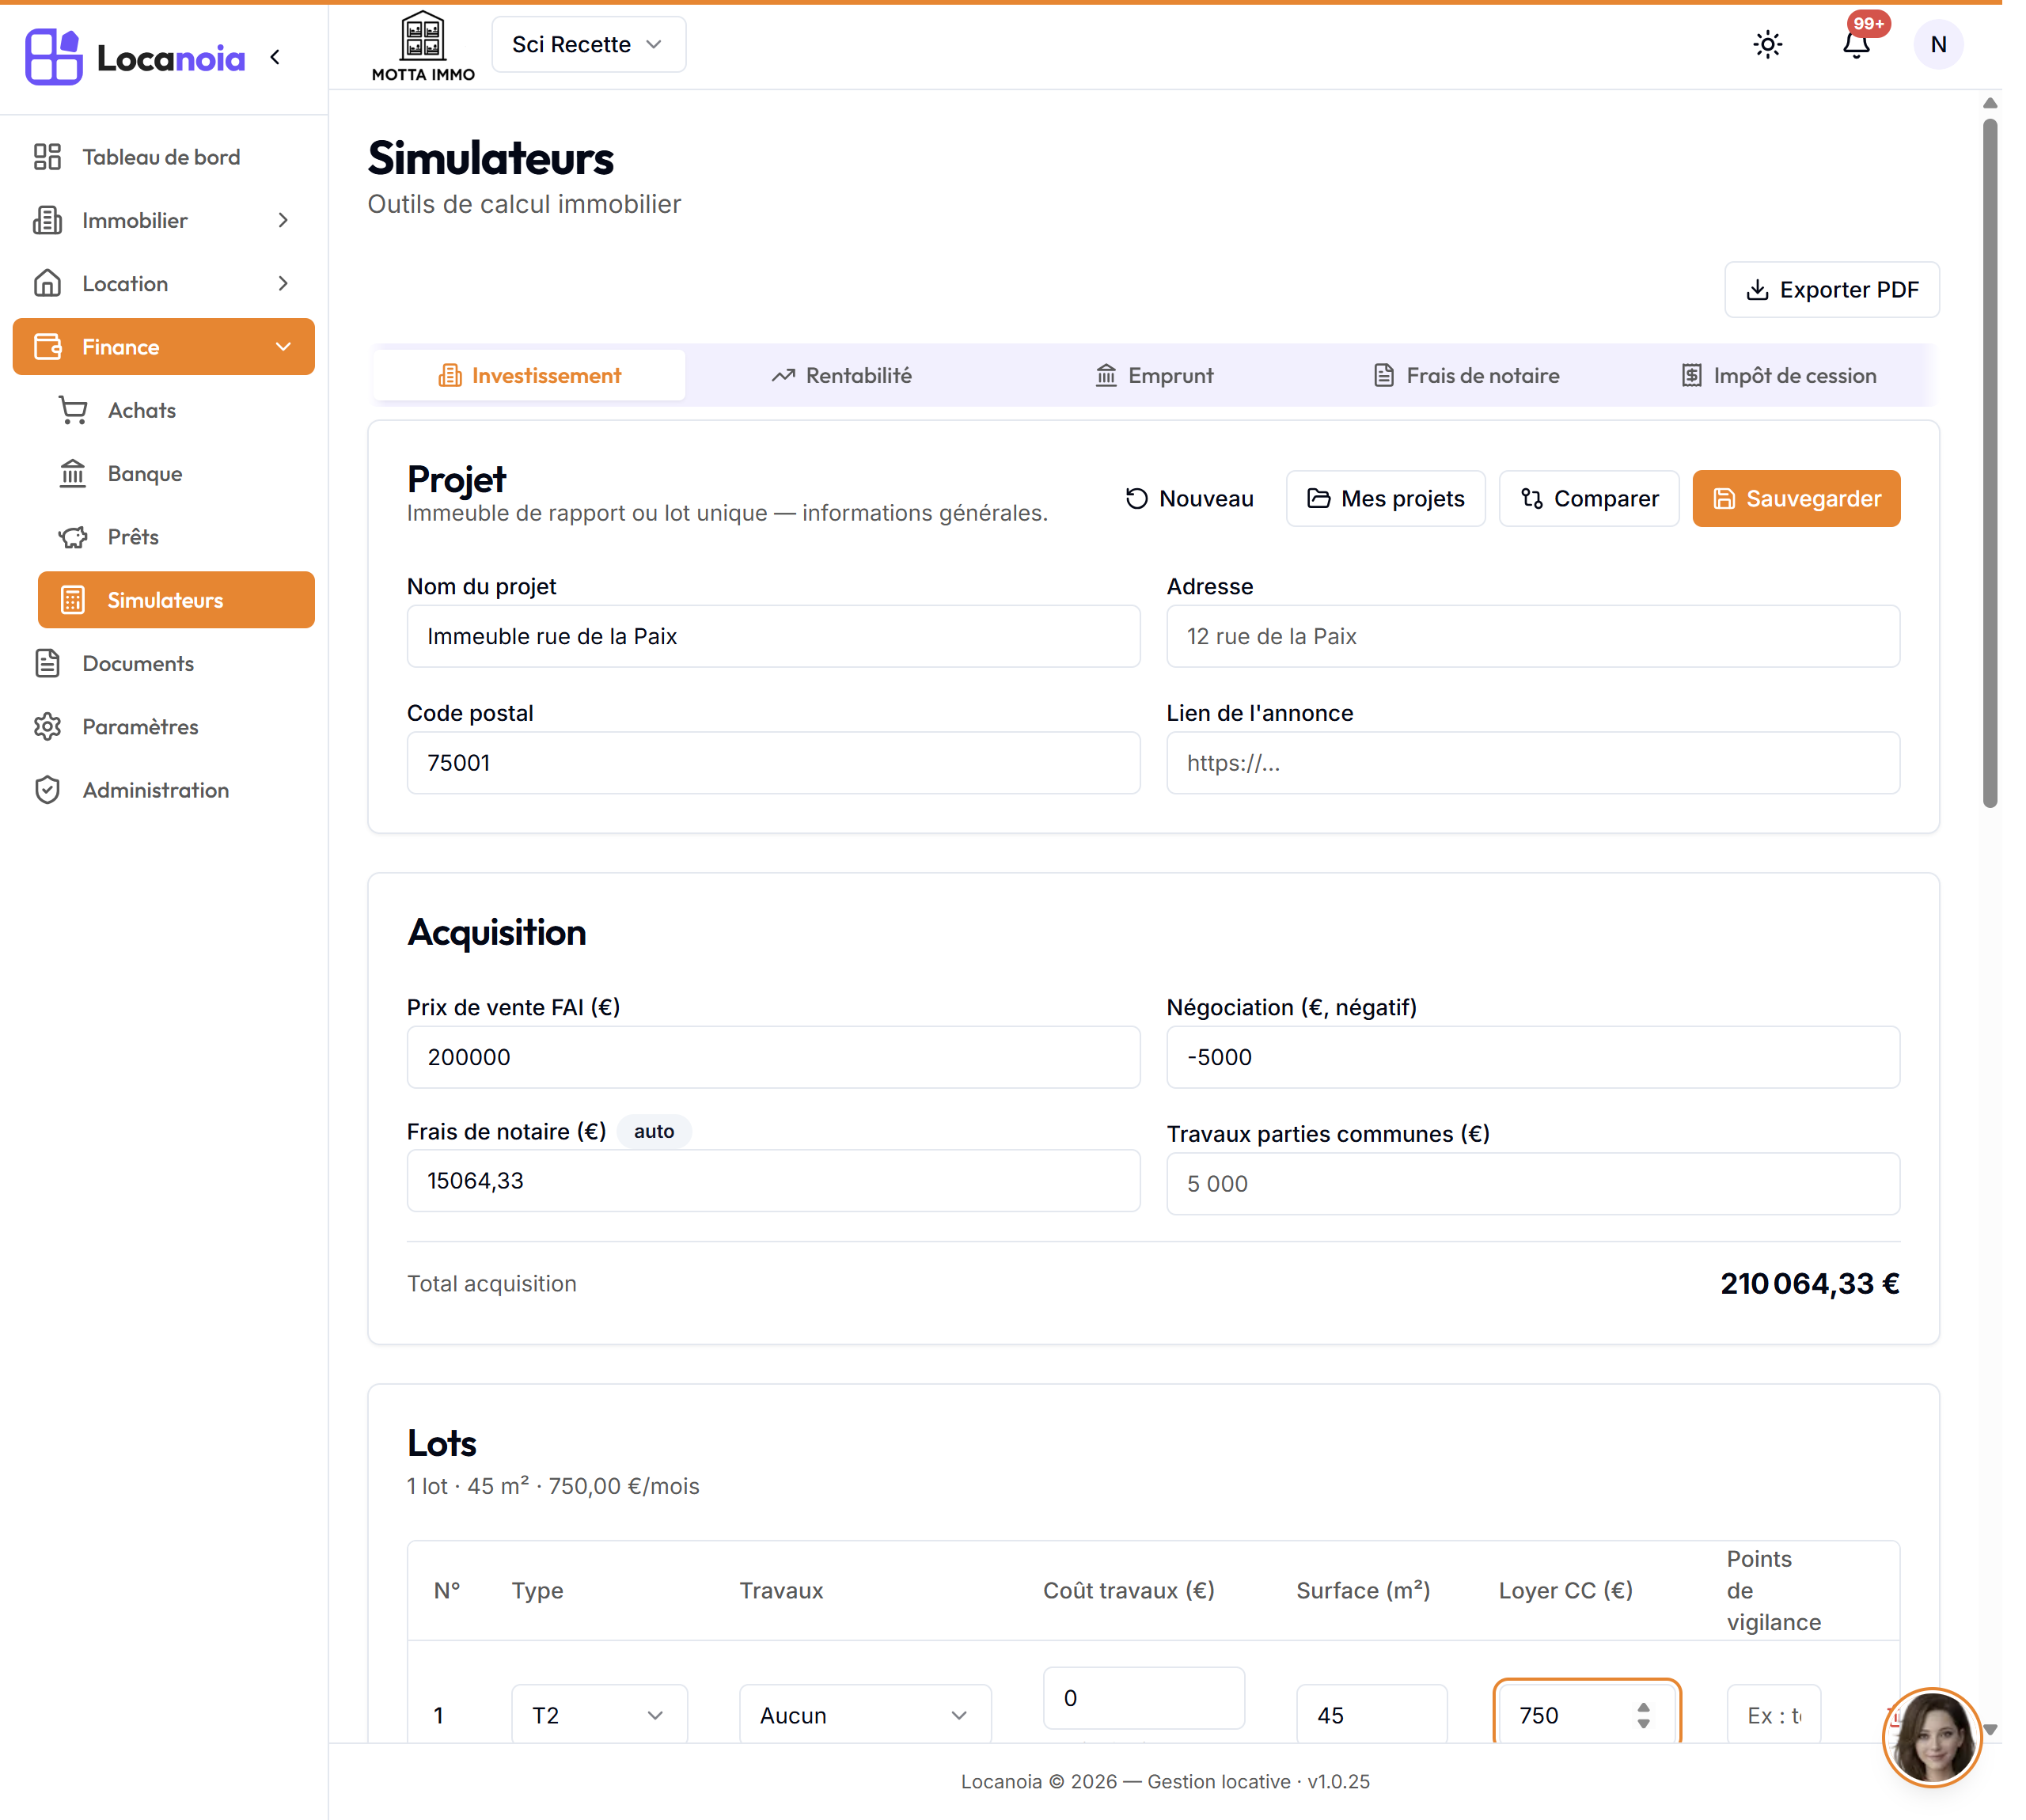
Task: Open the Tableau de bord dashboard icon
Action: coord(47,157)
